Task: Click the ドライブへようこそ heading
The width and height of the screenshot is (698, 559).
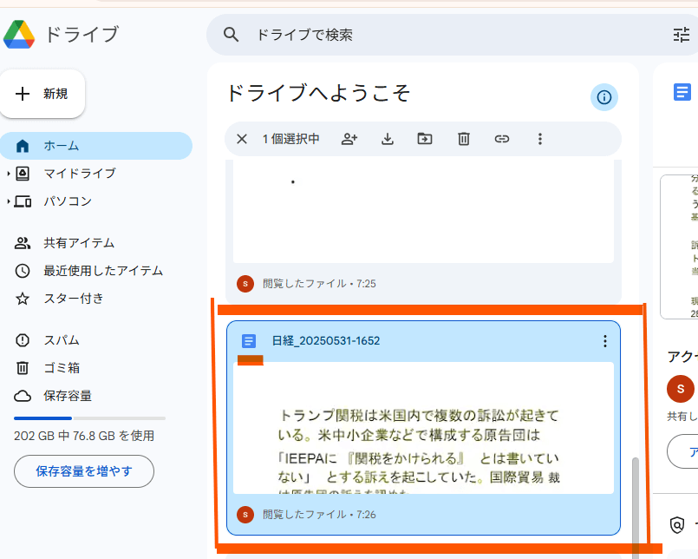Action: [318, 93]
